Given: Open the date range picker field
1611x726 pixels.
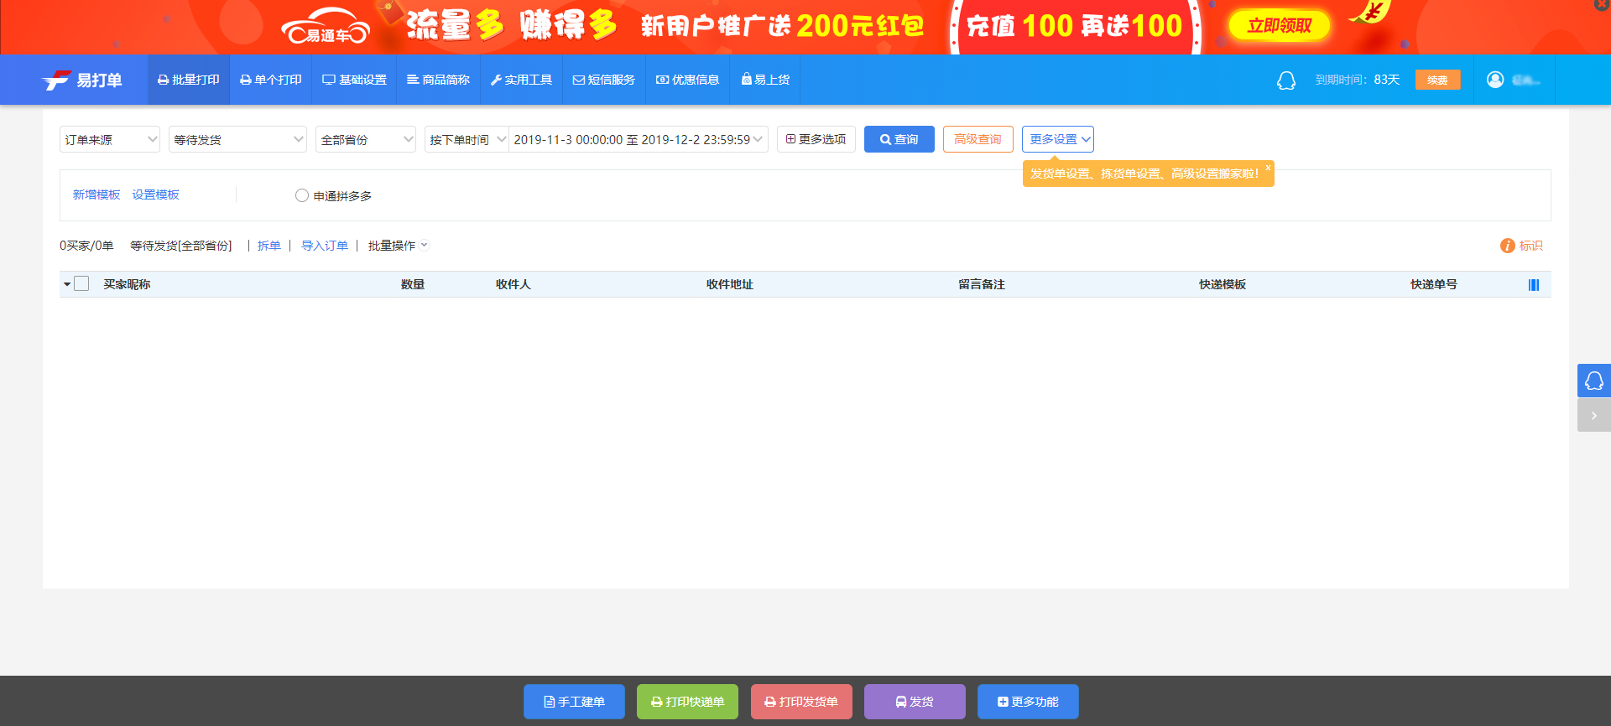Looking at the screenshot, I should coord(639,139).
